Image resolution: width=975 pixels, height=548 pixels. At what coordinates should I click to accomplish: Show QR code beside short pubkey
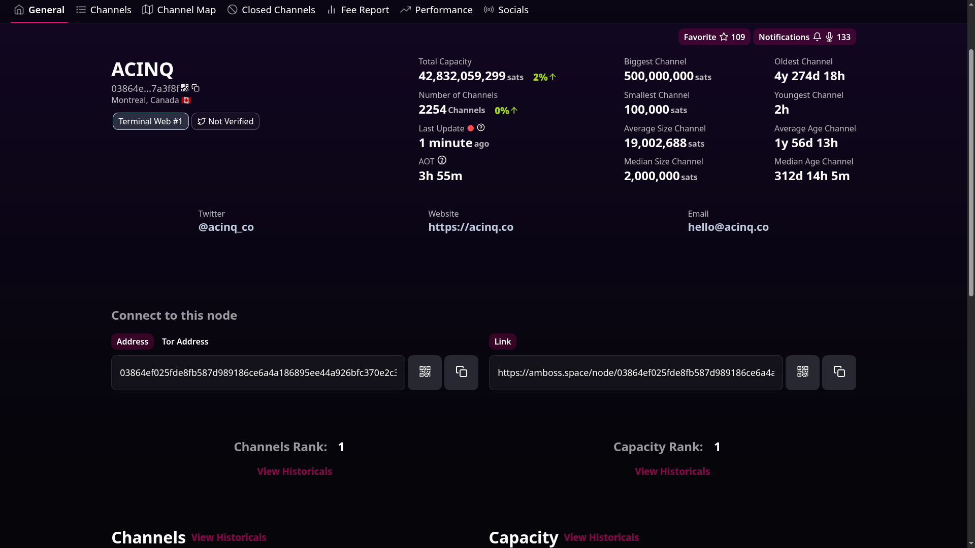click(x=185, y=88)
